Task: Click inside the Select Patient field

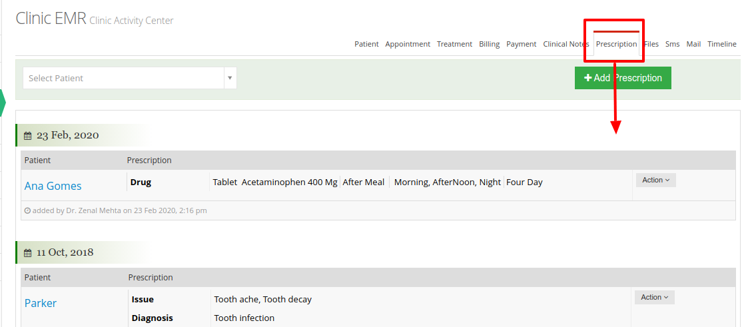Action: point(123,78)
